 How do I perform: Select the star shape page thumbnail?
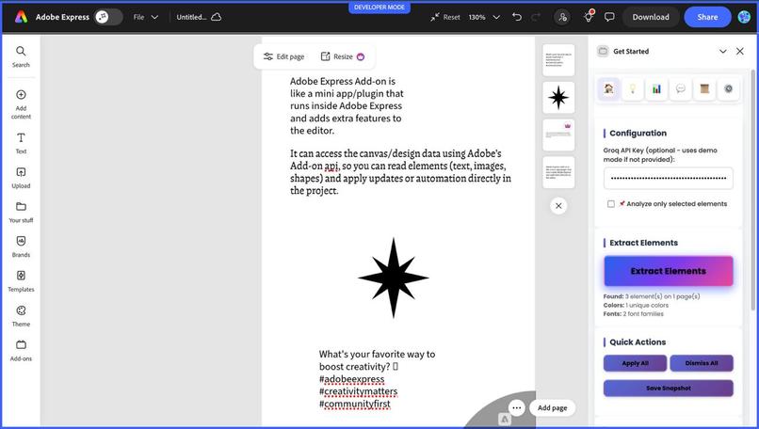[558, 97]
